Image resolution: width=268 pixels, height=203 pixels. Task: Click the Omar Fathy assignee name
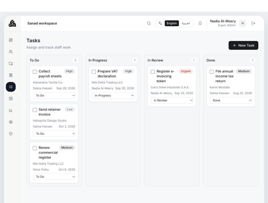point(41,169)
